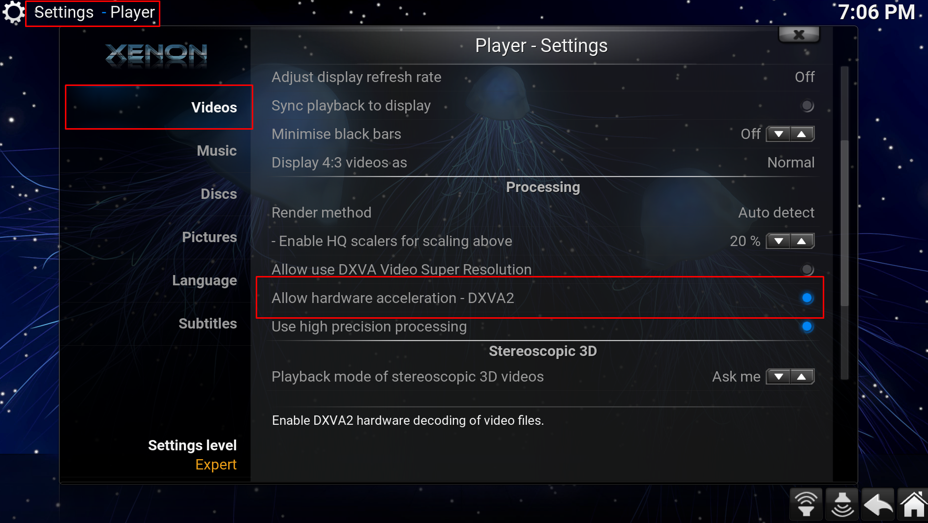Close the Player Settings dialog
928x523 pixels.
point(799,35)
